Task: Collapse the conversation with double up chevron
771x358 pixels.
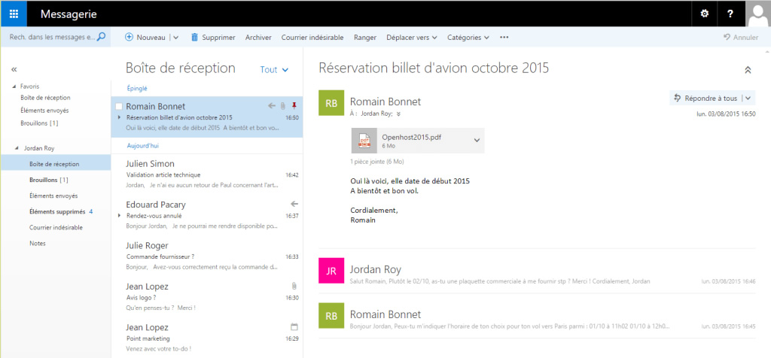Action: click(x=748, y=70)
